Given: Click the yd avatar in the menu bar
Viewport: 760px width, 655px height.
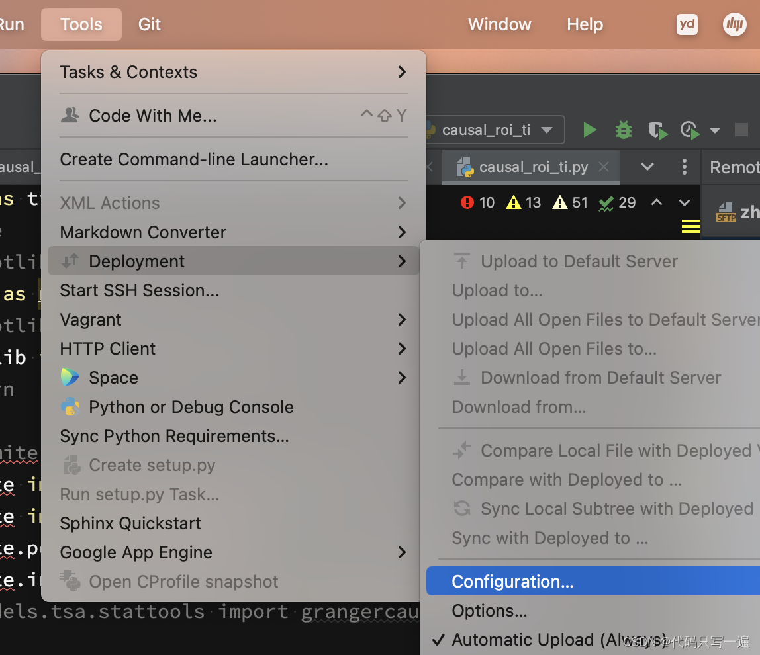Looking at the screenshot, I should [x=687, y=24].
